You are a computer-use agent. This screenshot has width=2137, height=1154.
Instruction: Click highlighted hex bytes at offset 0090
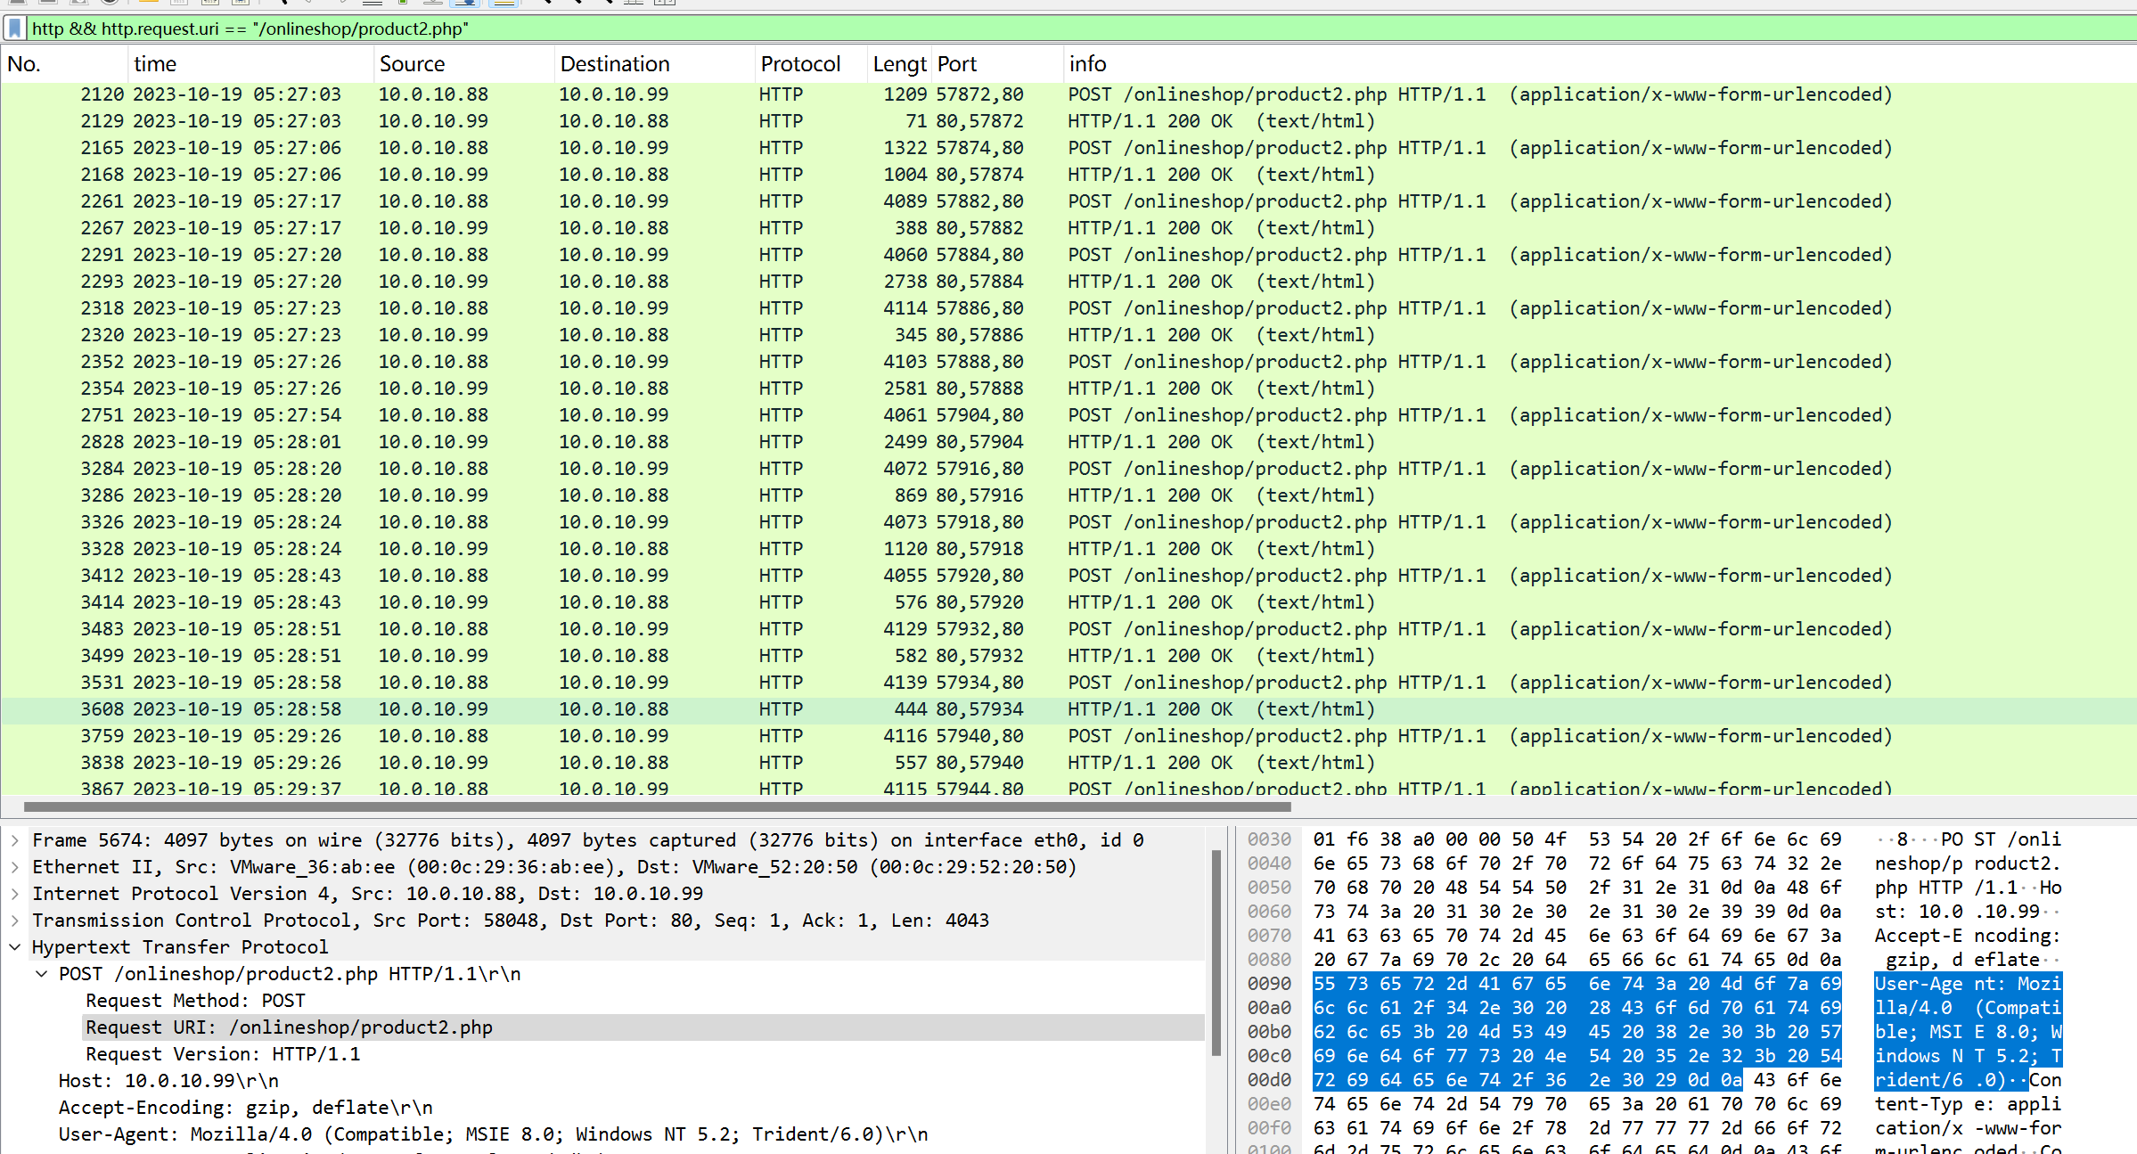[x=1577, y=984]
